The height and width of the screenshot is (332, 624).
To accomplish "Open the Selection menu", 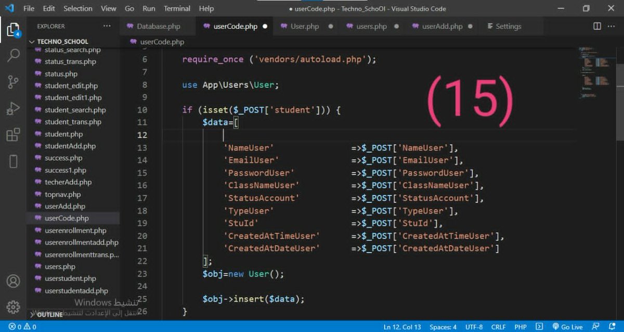I will point(79,9).
